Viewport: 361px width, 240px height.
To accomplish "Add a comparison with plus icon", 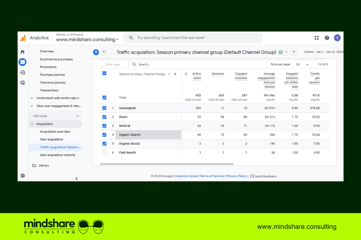I will click(x=104, y=52).
